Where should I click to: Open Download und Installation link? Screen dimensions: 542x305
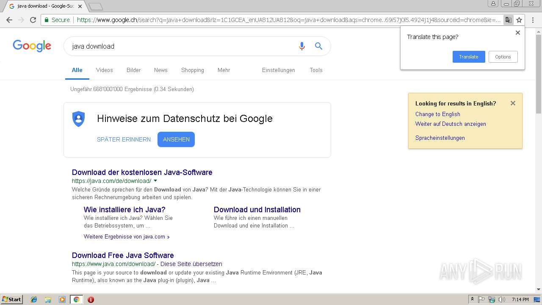(x=257, y=210)
